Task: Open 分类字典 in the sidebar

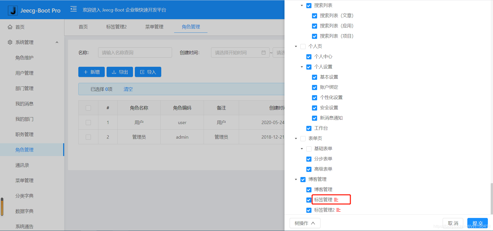Action: 24,196
